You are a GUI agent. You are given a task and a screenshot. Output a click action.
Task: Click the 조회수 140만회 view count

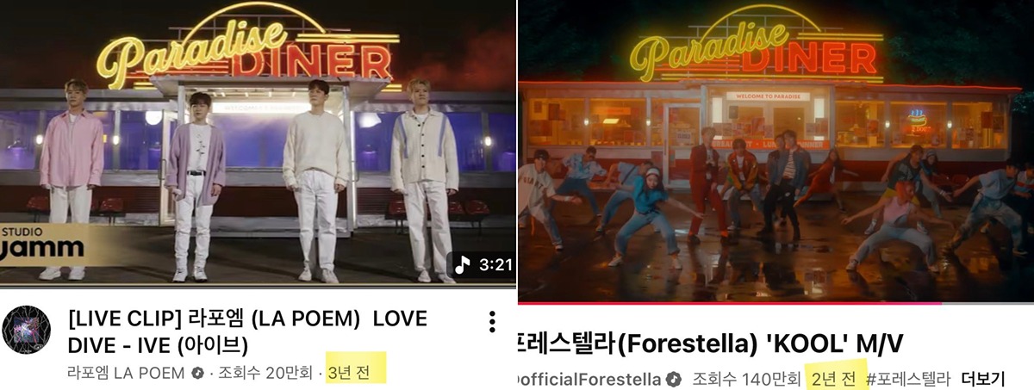(x=744, y=380)
